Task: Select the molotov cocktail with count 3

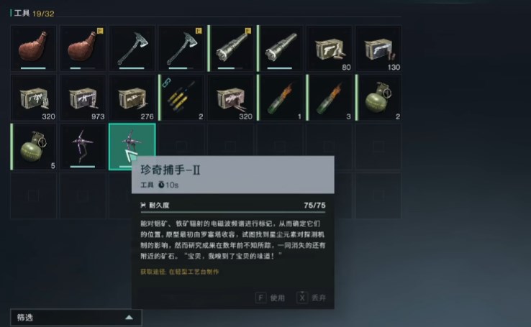Action: 330,98
